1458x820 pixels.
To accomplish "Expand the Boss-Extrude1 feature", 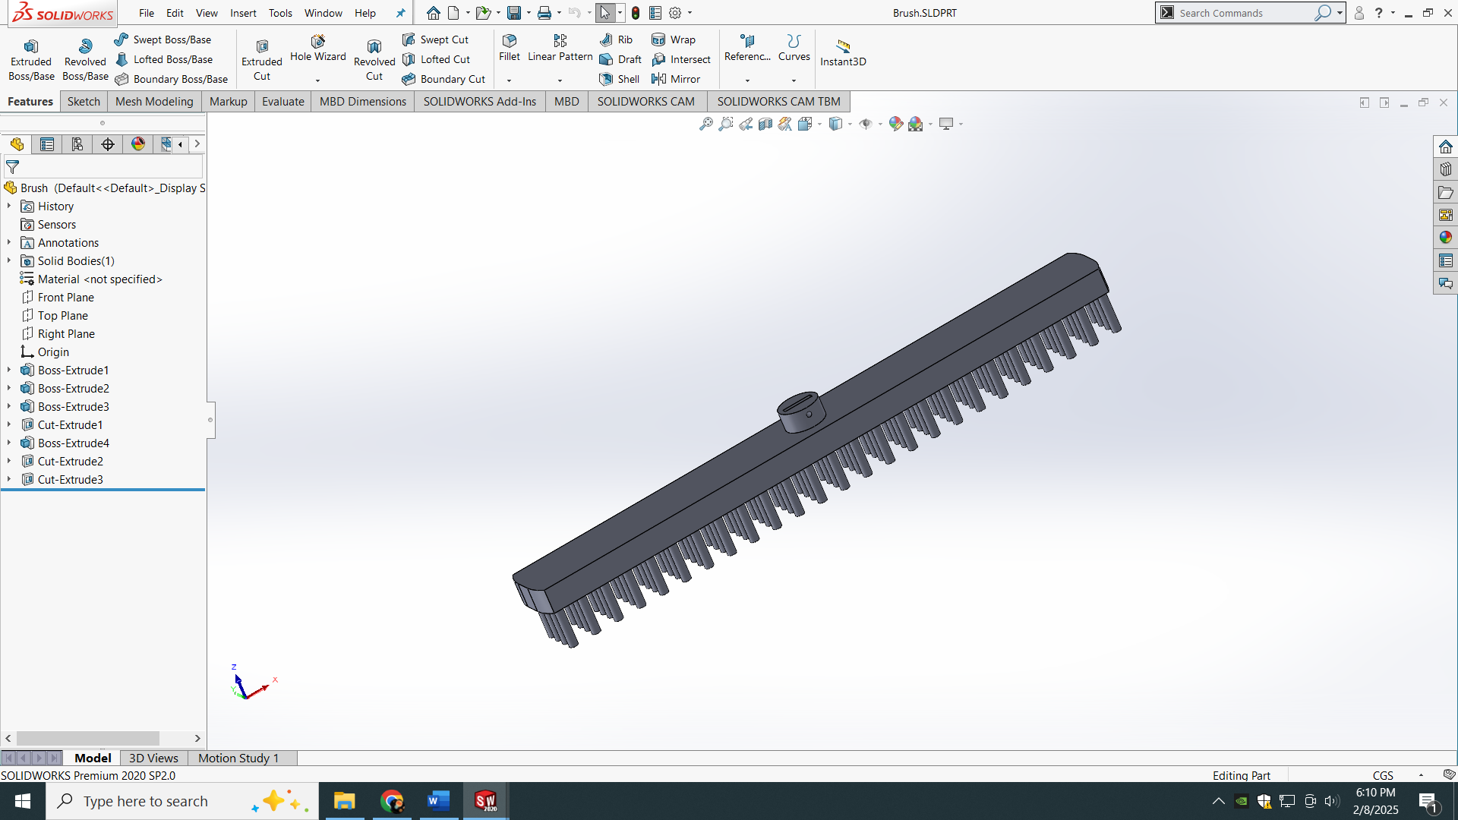I will tap(9, 371).
